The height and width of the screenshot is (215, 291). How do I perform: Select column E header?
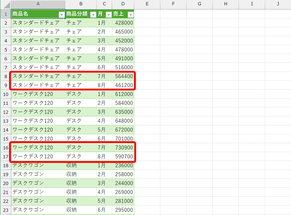pos(147,4)
